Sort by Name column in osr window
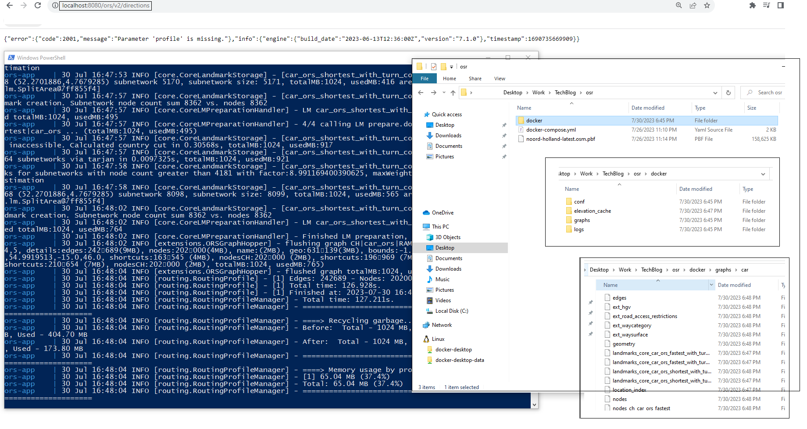Image resolution: width=807 pixels, height=429 pixels. [x=524, y=108]
